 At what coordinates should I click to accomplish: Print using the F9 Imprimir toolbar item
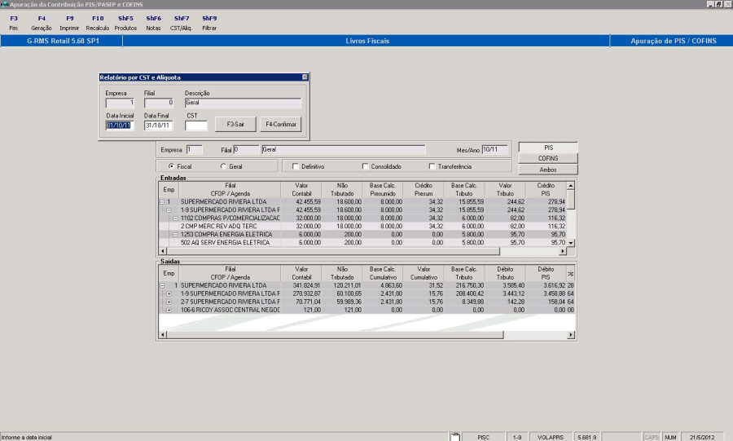point(69,23)
